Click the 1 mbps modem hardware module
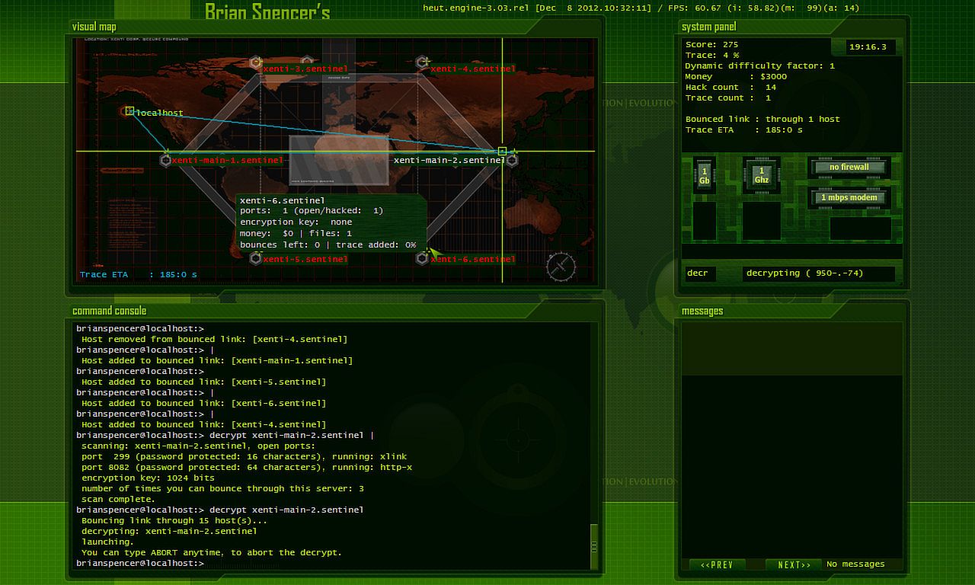Viewport: 975px width, 585px height. point(849,198)
